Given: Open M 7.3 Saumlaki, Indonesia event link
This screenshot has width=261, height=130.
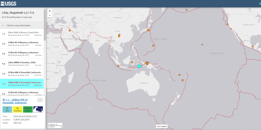Looking at the screenshot, I should coord(15,101).
